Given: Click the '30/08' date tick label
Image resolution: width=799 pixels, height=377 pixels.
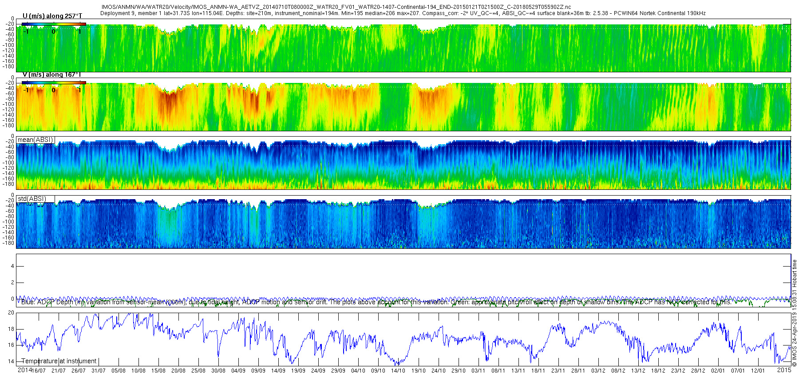Looking at the screenshot, I should pos(218,371).
